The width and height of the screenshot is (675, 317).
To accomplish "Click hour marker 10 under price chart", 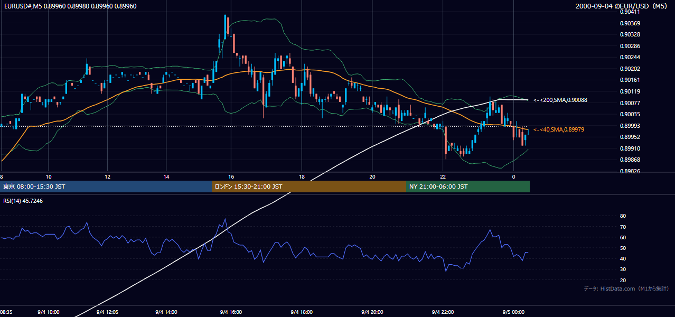I will (49, 176).
